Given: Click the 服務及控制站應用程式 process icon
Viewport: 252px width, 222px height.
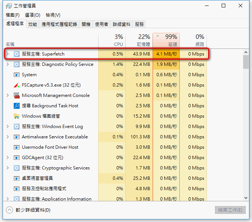Looking at the screenshot, I should pyautogui.click(x=17, y=189).
